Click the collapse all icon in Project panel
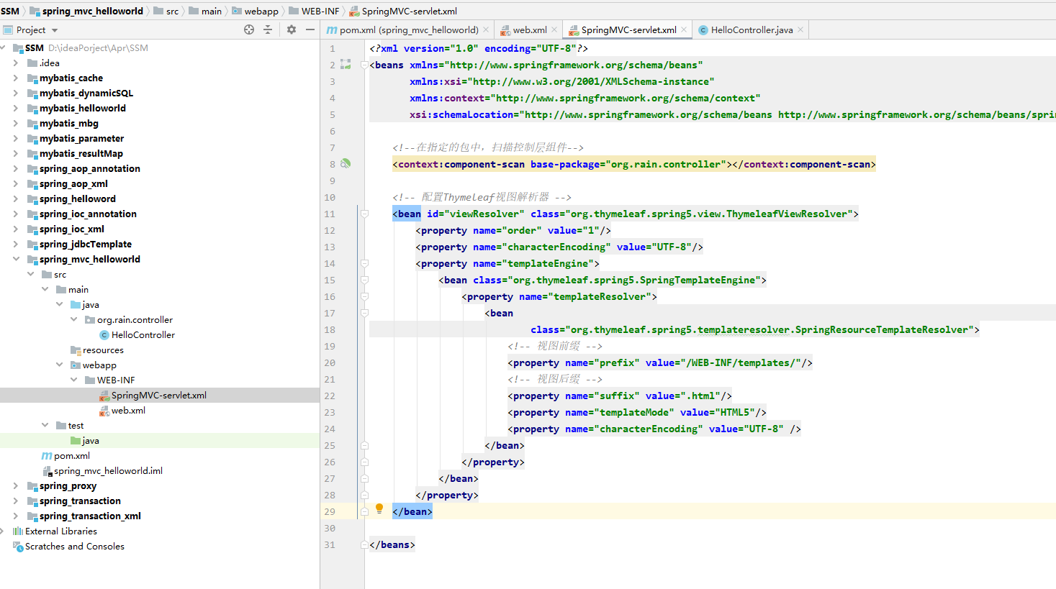The image size is (1056, 589). point(268,29)
